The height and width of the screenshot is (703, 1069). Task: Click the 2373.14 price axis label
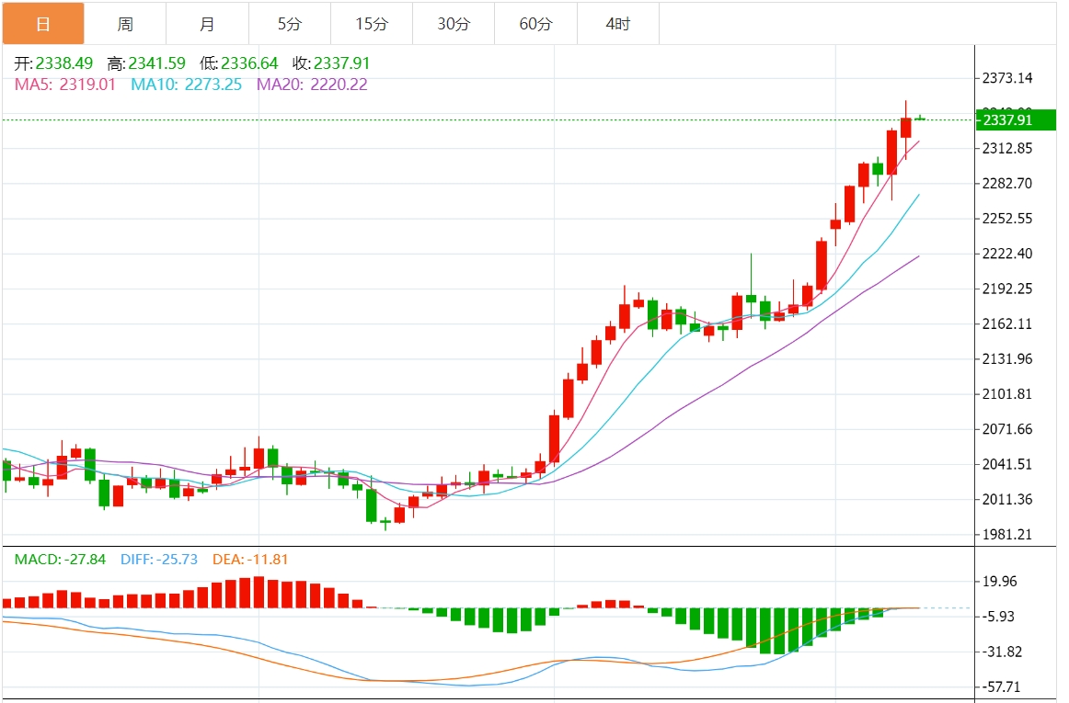pyautogui.click(x=1007, y=78)
